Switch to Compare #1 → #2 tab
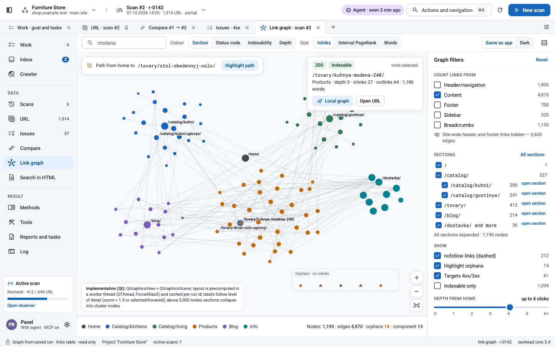This screenshot has width=555, height=347. pyautogui.click(x=168, y=28)
